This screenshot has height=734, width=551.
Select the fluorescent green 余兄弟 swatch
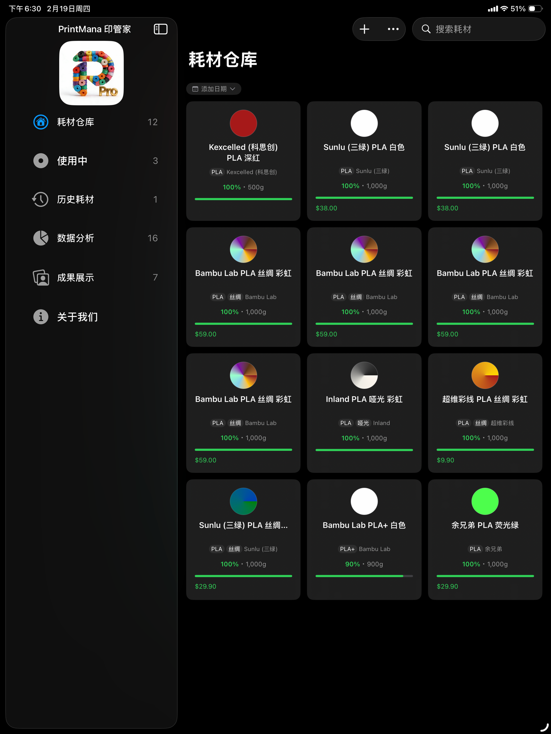click(x=485, y=501)
